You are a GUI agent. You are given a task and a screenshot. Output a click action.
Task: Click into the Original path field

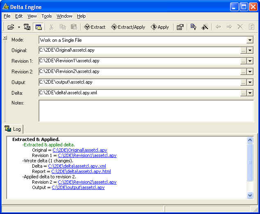click(x=140, y=50)
